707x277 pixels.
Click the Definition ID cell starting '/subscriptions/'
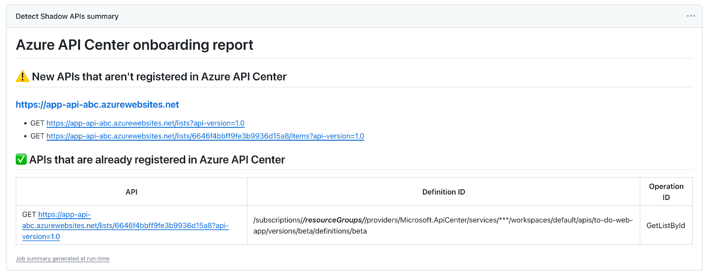coord(444,225)
